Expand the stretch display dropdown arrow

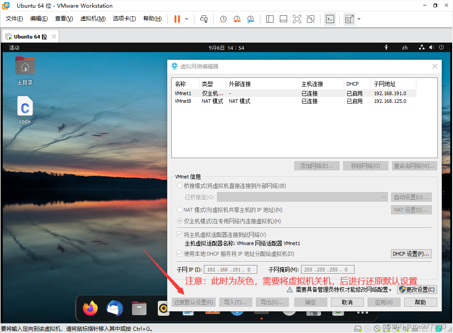[x=359, y=19]
